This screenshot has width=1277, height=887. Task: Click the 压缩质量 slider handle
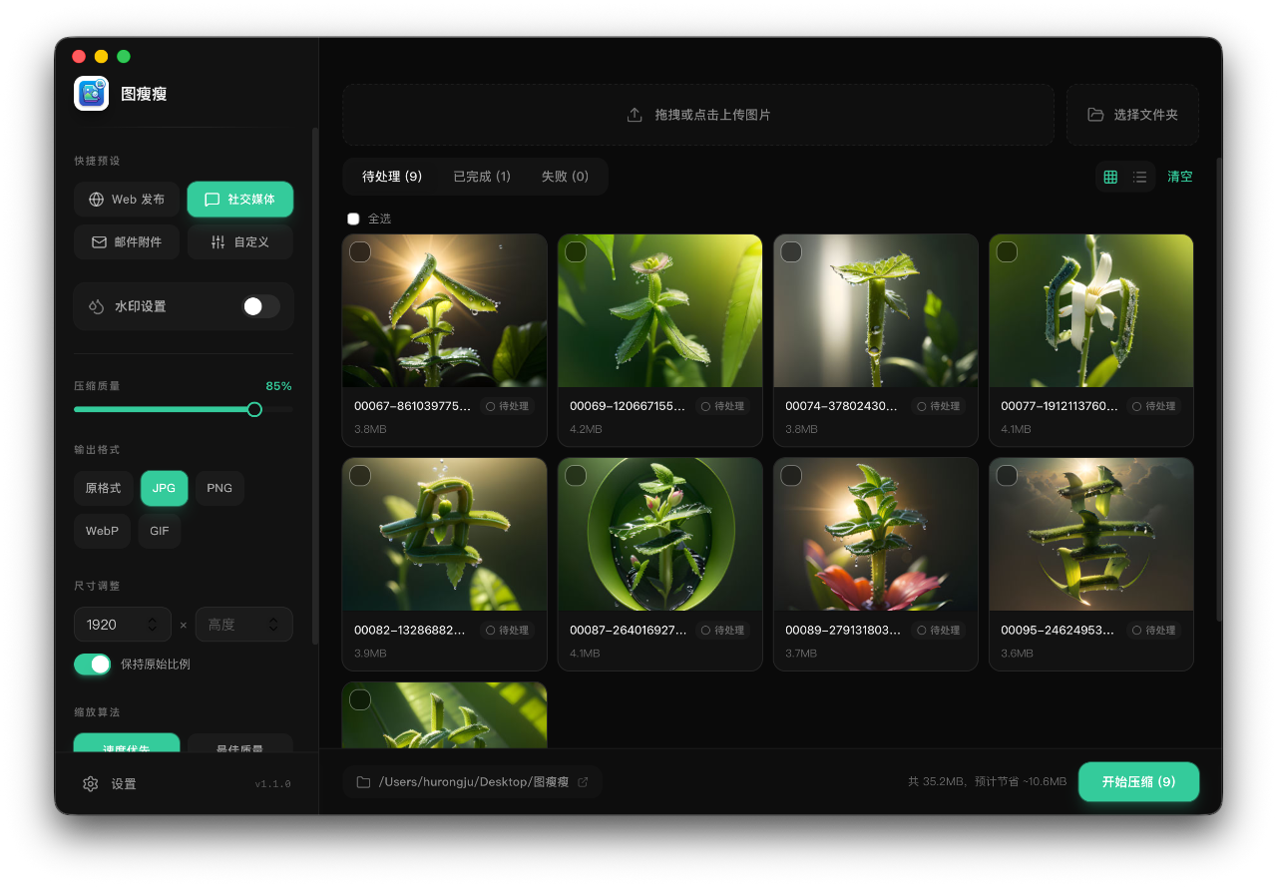(x=254, y=409)
